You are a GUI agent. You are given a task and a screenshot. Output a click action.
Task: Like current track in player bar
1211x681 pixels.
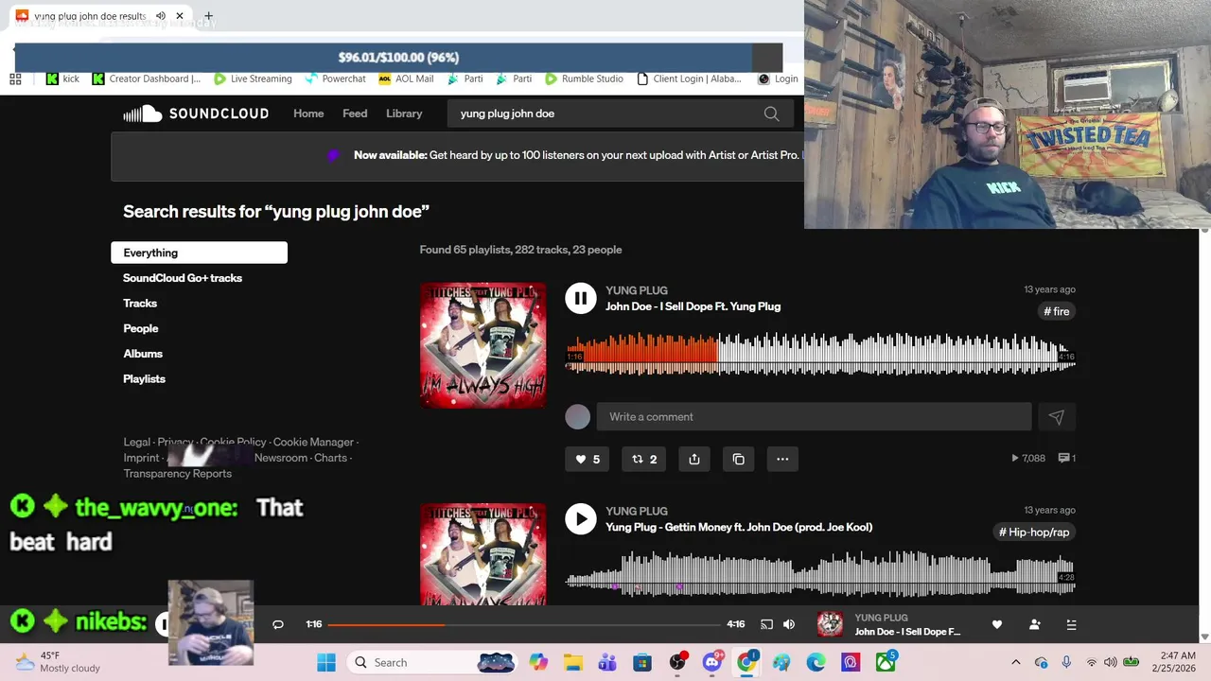(997, 624)
